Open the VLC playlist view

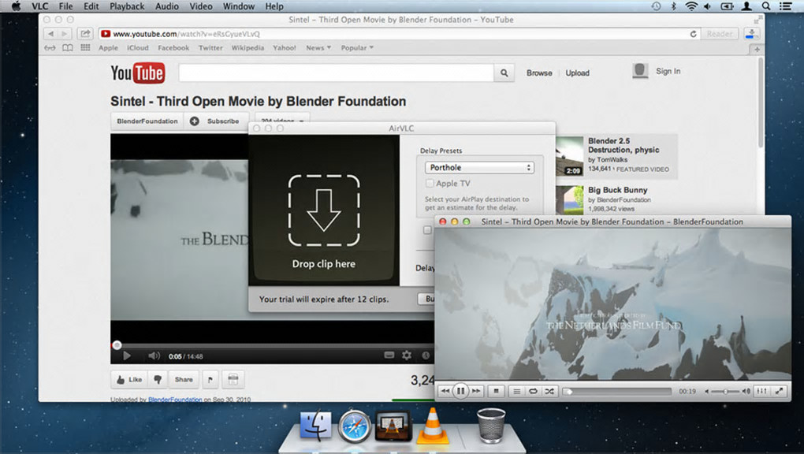click(x=517, y=391)
